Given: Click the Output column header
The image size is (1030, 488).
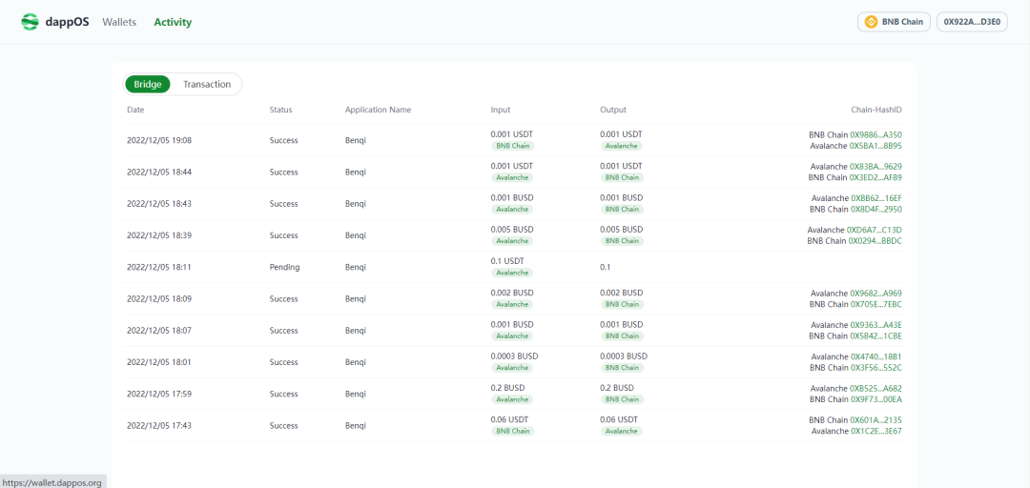Looking at the screenshot, I should point(613,110).
